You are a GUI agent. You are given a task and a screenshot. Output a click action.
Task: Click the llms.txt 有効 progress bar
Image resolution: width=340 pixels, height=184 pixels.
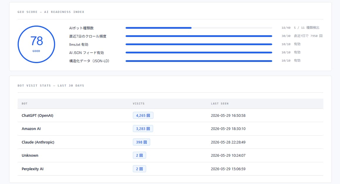coord(199,44)
